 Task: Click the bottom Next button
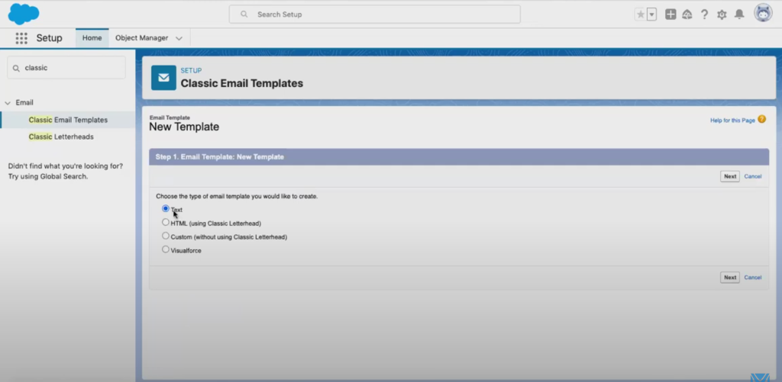click(x=729, y=278)
